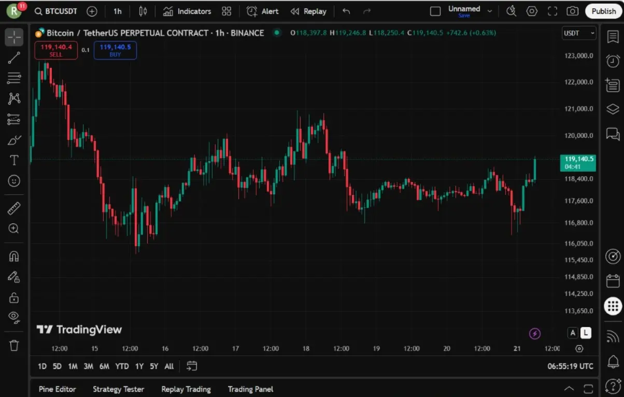This screenshot has height=397, width=624.
Task: Change the USDT currency dropdown
Action: point(579,33)
